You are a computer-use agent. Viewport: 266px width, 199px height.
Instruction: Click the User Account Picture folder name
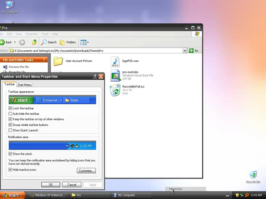point(79,61)
